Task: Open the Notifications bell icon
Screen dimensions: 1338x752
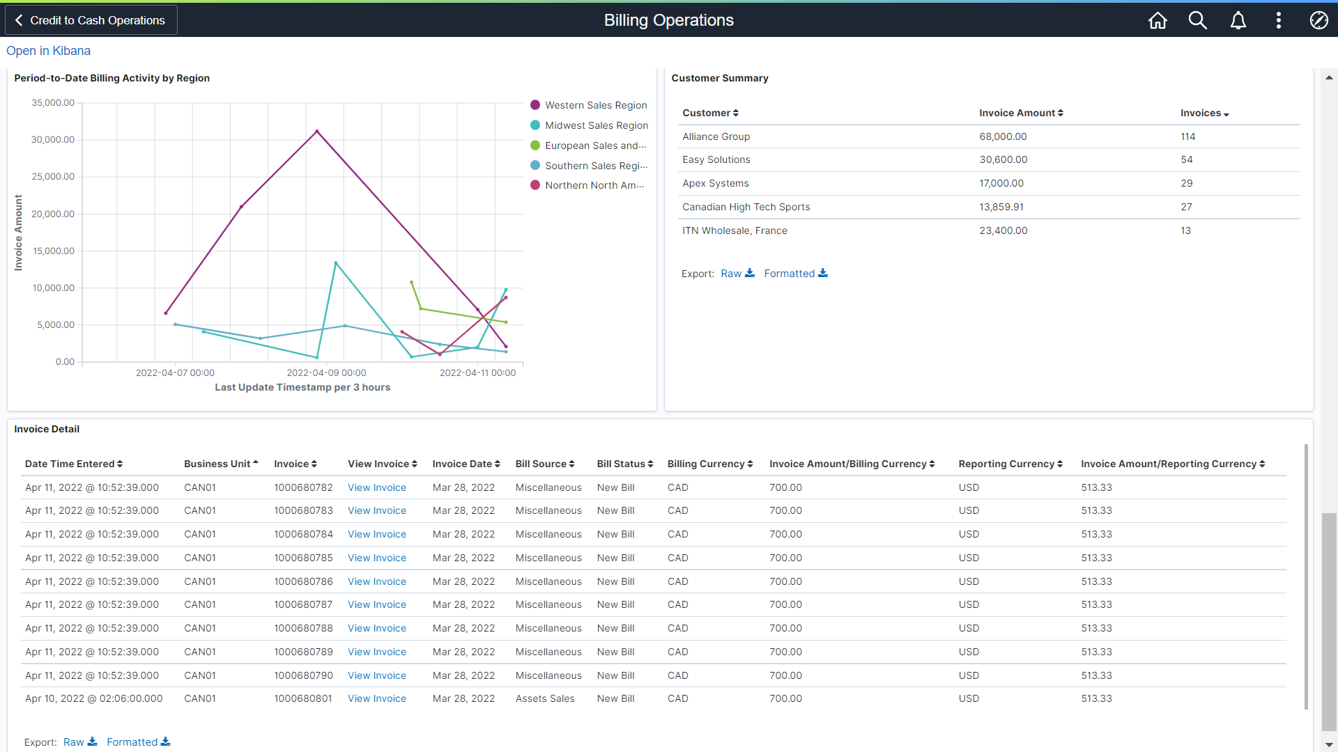Action: tap(1238, 20)
